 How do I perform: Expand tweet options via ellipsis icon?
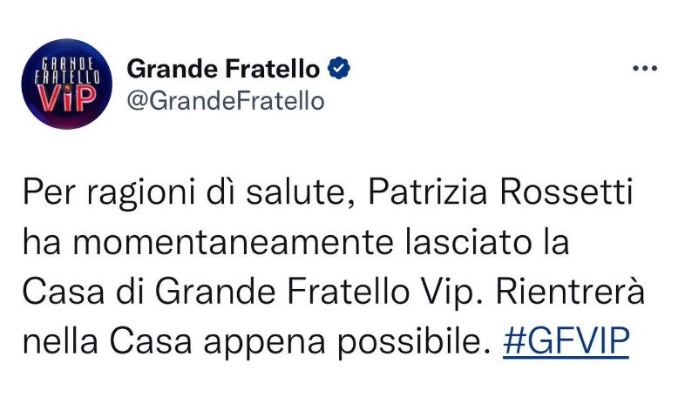(645, 68)
